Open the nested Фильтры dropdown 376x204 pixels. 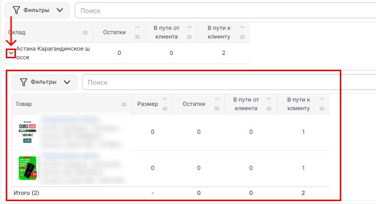[x=44, y=82]
